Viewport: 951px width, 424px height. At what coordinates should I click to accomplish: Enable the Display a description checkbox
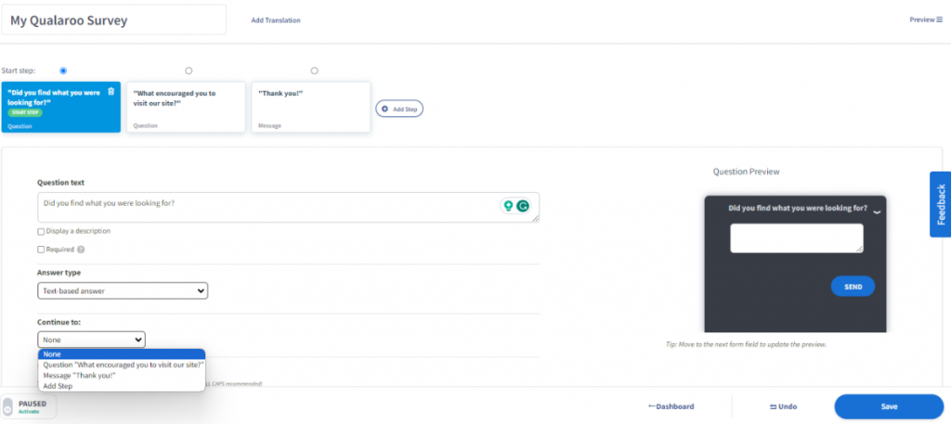click(x=41, y=231)
